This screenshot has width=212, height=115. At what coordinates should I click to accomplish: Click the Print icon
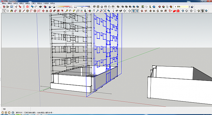[x=40, y=6]
